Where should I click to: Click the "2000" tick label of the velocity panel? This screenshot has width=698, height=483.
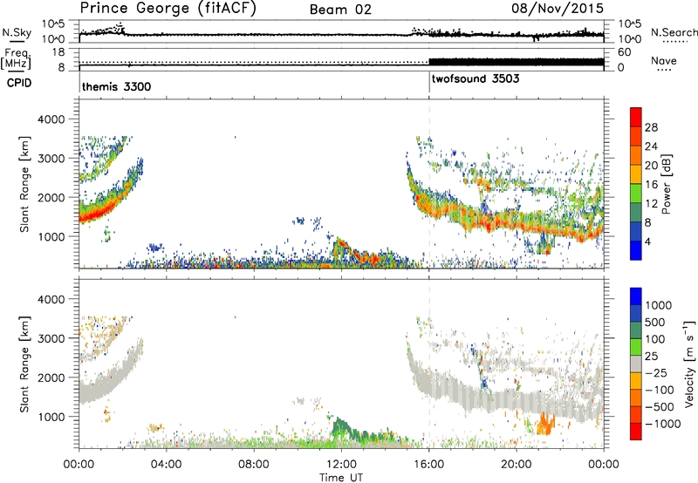(51, 378)
